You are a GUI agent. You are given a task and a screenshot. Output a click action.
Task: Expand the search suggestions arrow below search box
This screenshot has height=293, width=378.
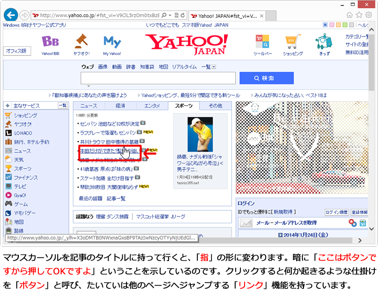pos(89,86)
